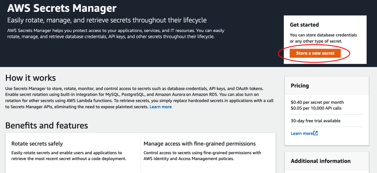This screenshot has height=173, width=377.
Task: Open the Learn more link under Pricing
Action: click(302, 133)
